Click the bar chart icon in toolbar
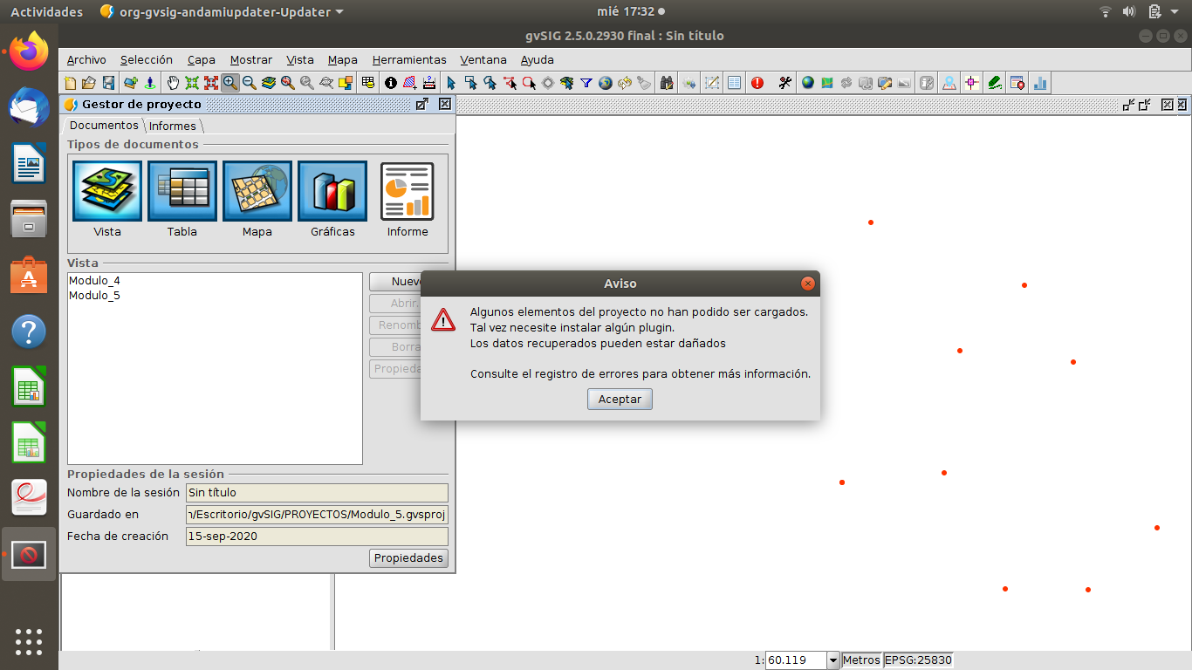The height and width of the screenshot is (670, 1192). coord(1041,83)
